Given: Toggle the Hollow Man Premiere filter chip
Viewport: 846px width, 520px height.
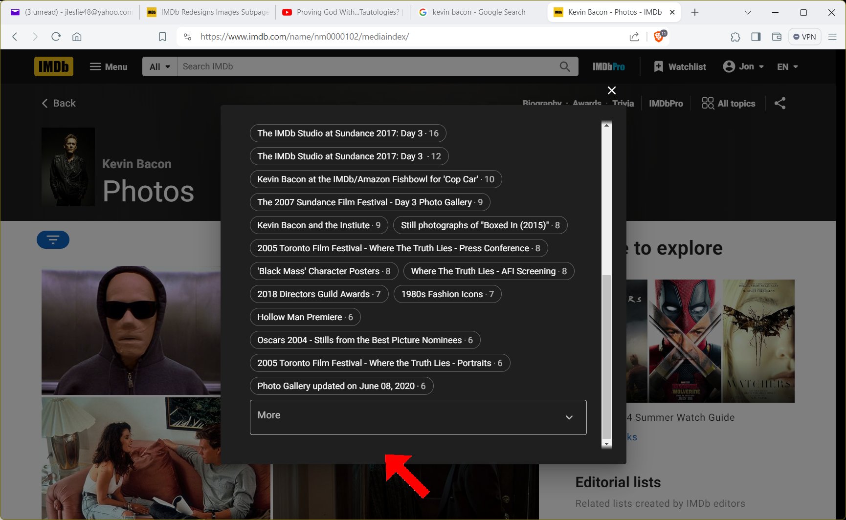Looking at the screenshot, I should (x=305, y=317).
